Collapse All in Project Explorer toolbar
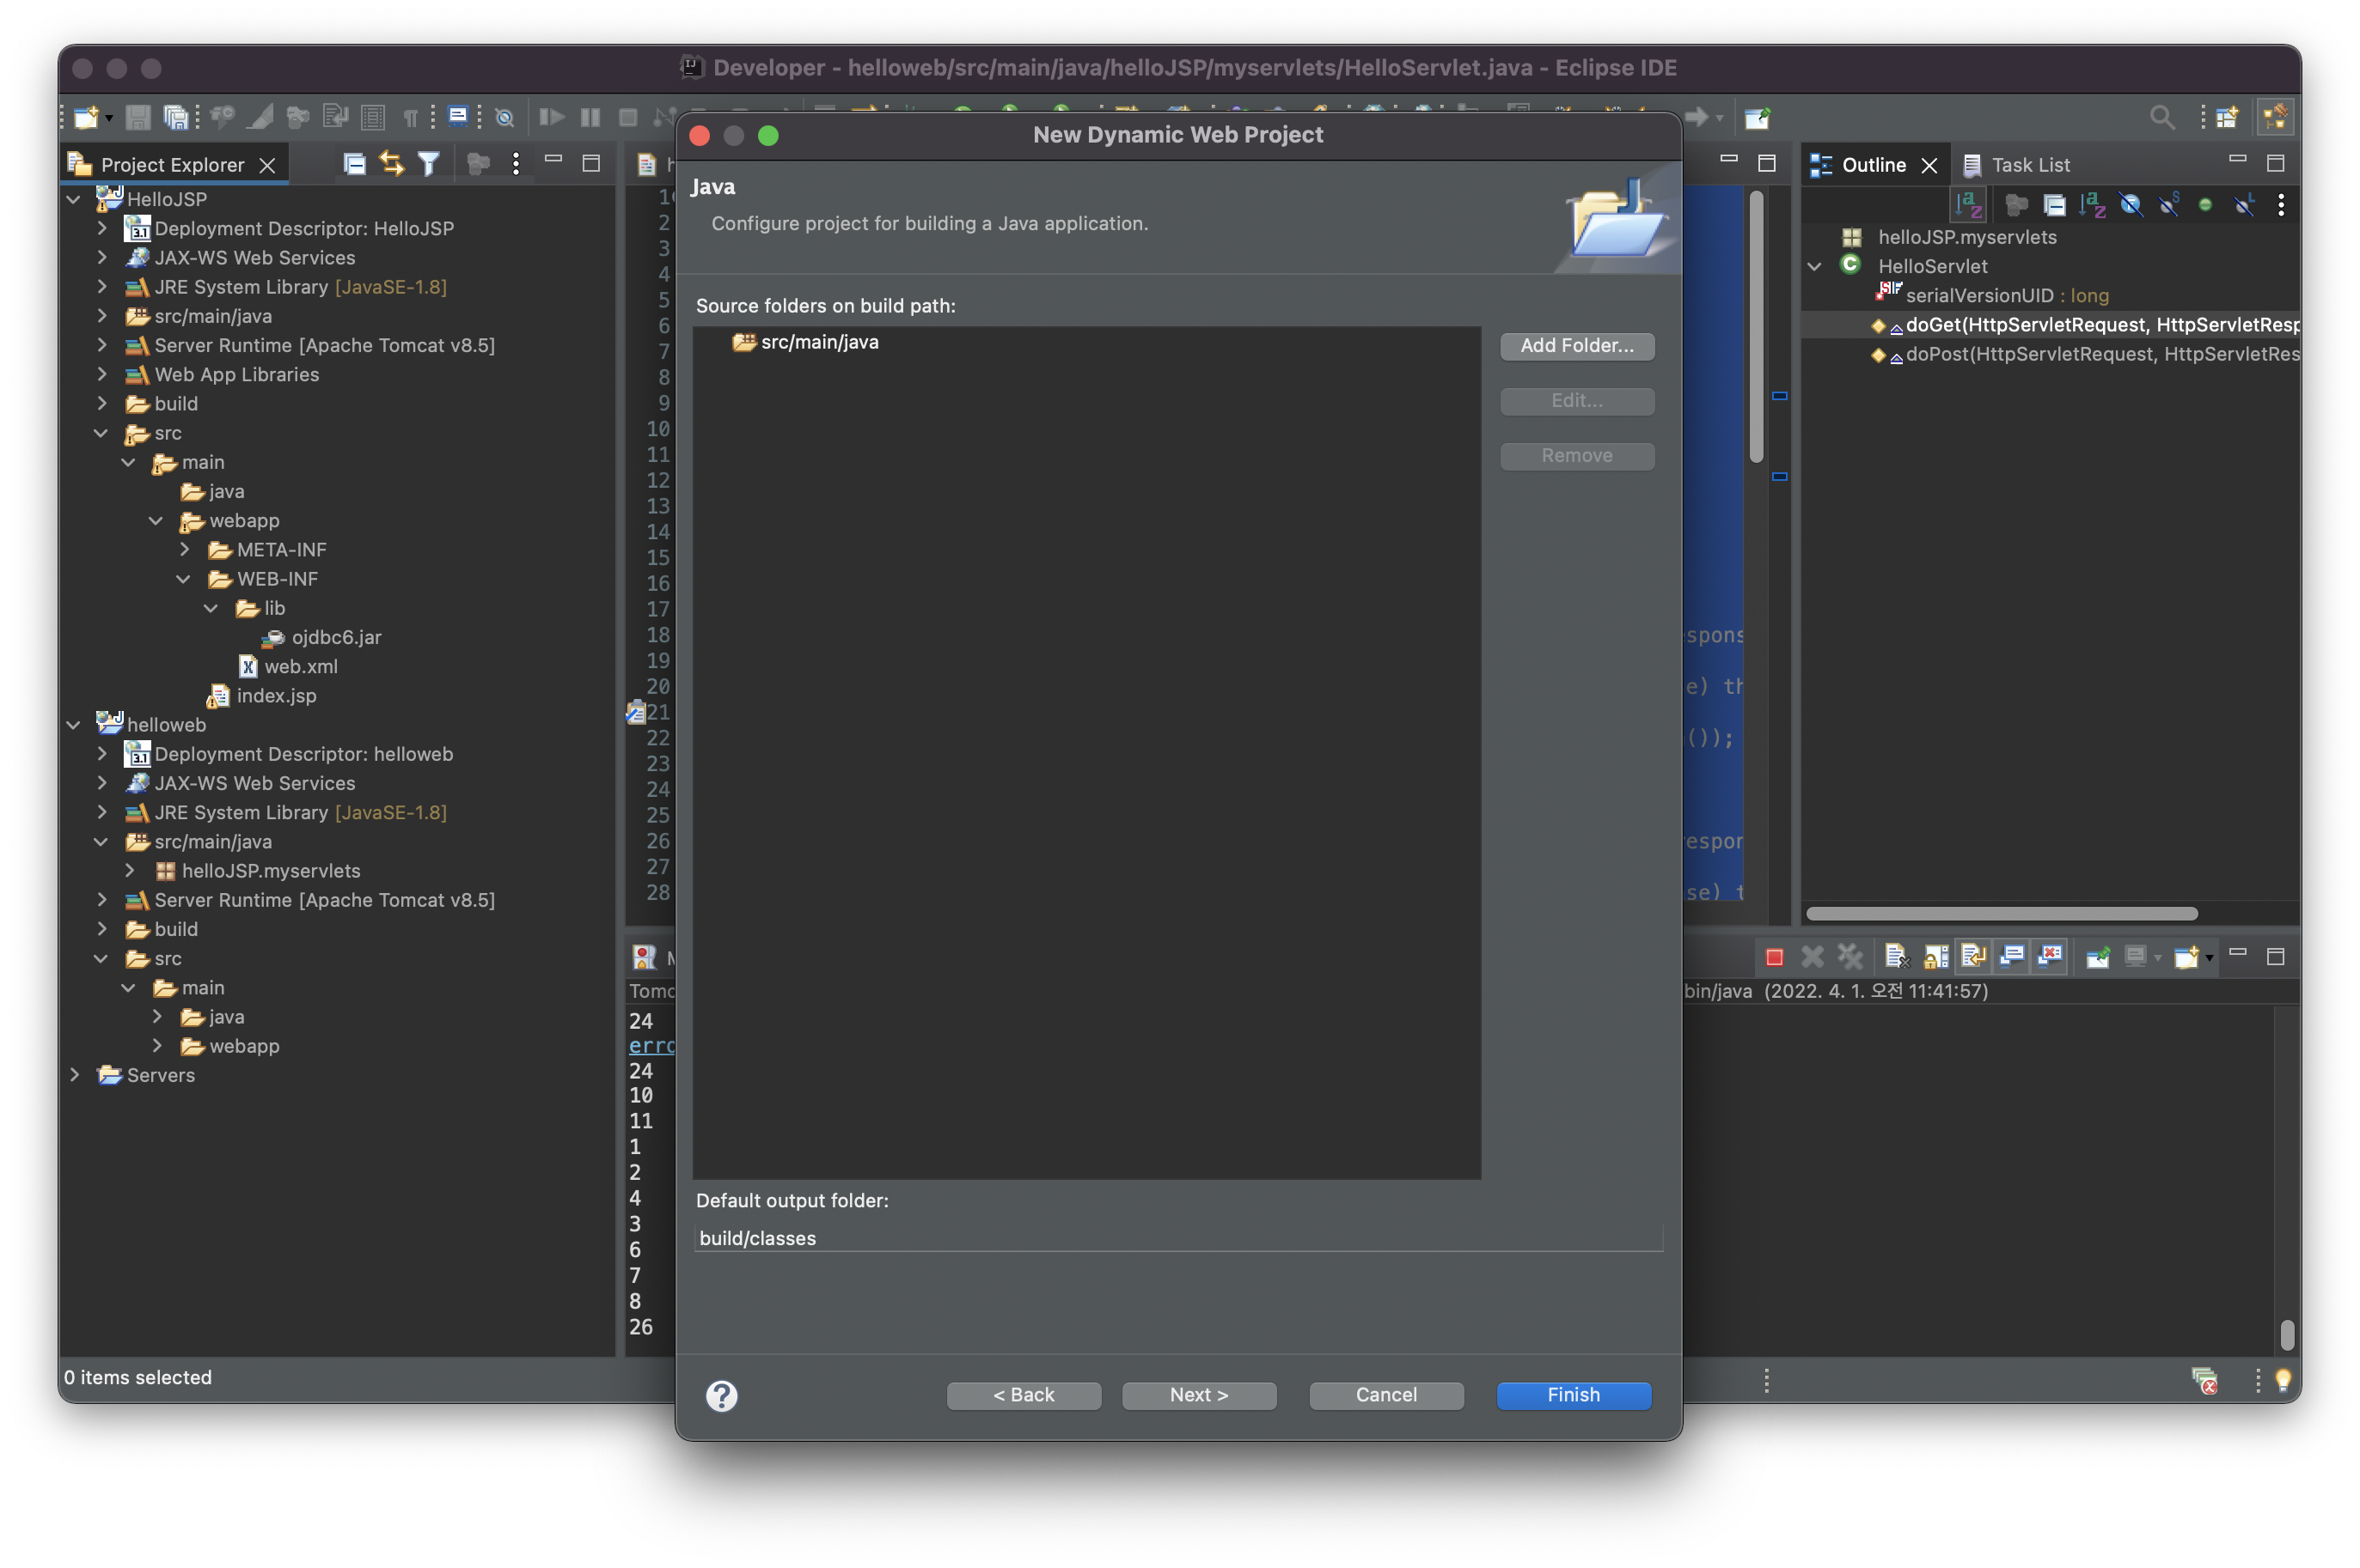This screenshot has height=1568, width=2360. pyautogui.click(x=354, y=164)
